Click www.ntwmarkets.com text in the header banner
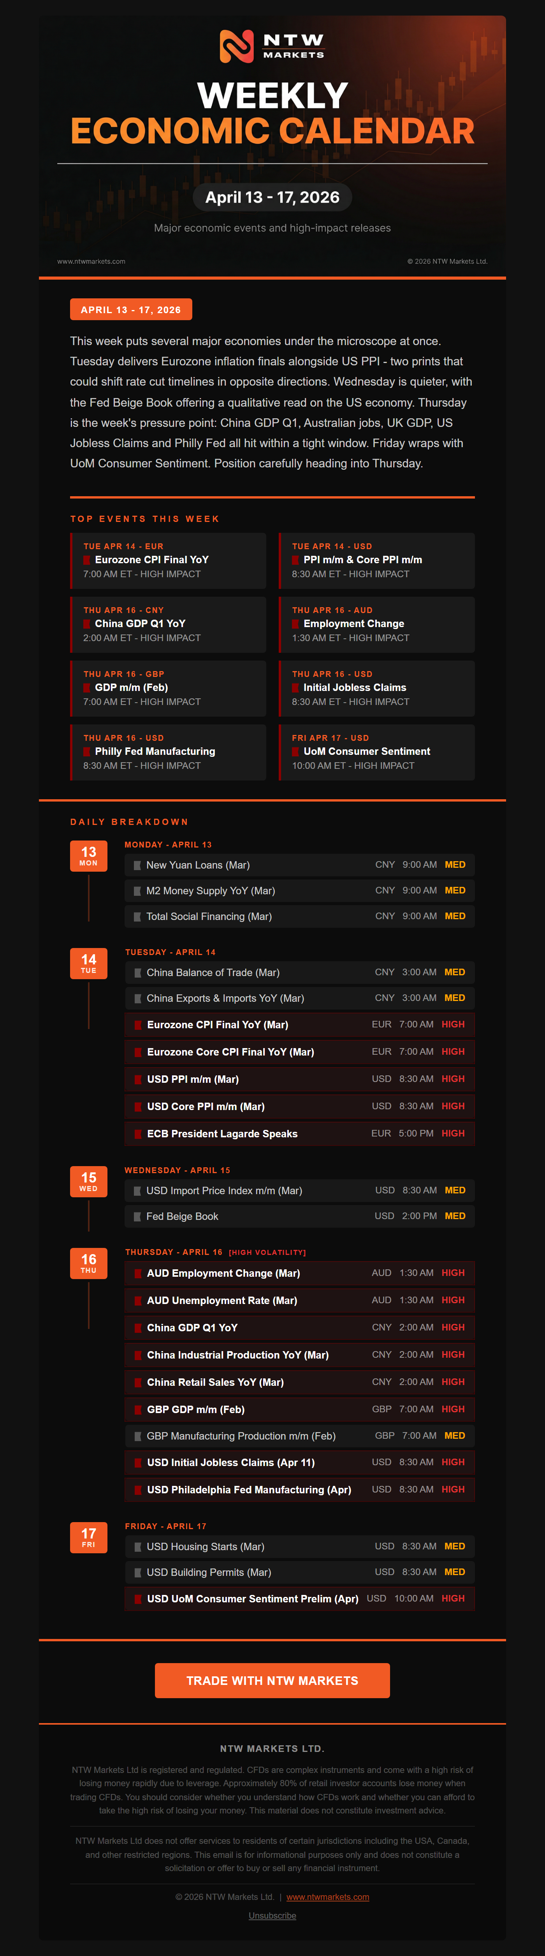545x1956 pixels. pyautogui.click(x=91, y=261)
